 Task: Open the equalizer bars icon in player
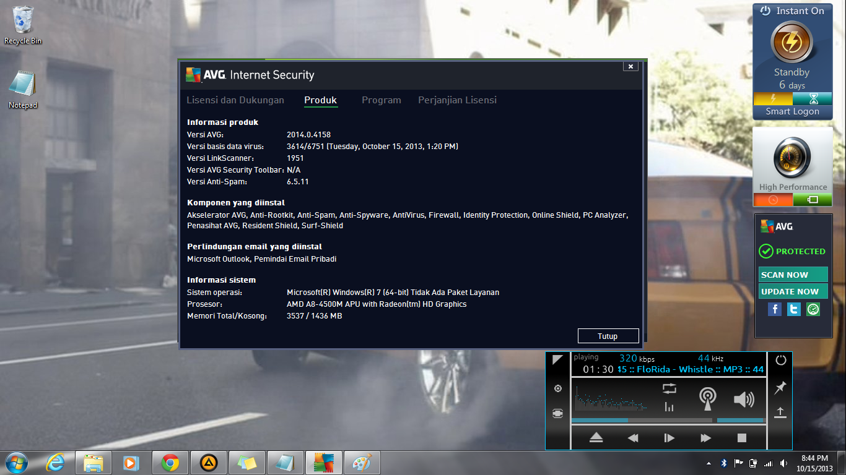(669, 406)
